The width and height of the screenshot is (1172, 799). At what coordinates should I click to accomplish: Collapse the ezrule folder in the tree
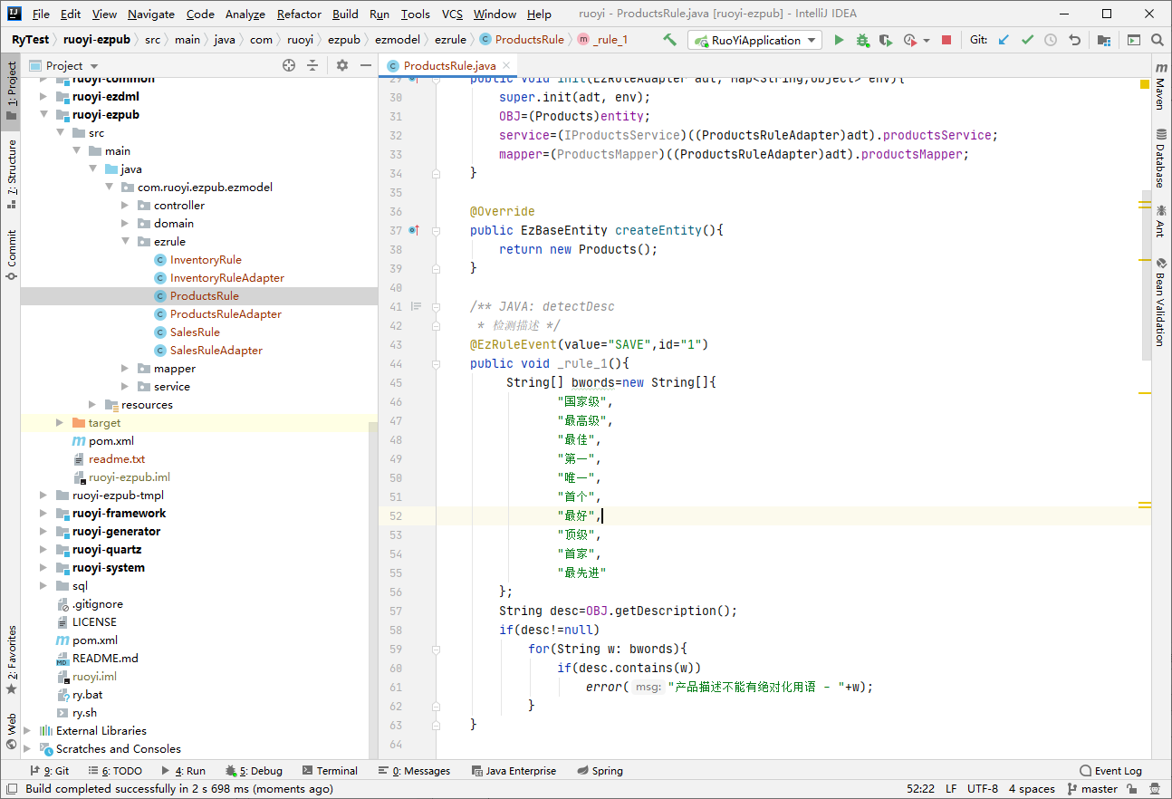126,242
